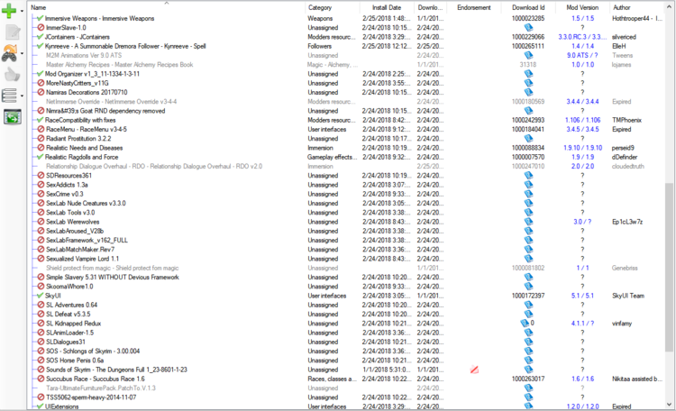This screenshot has height=411, width=676.
Task: Click Weapons category for Immersive Weapons
Action: point(320,18)
